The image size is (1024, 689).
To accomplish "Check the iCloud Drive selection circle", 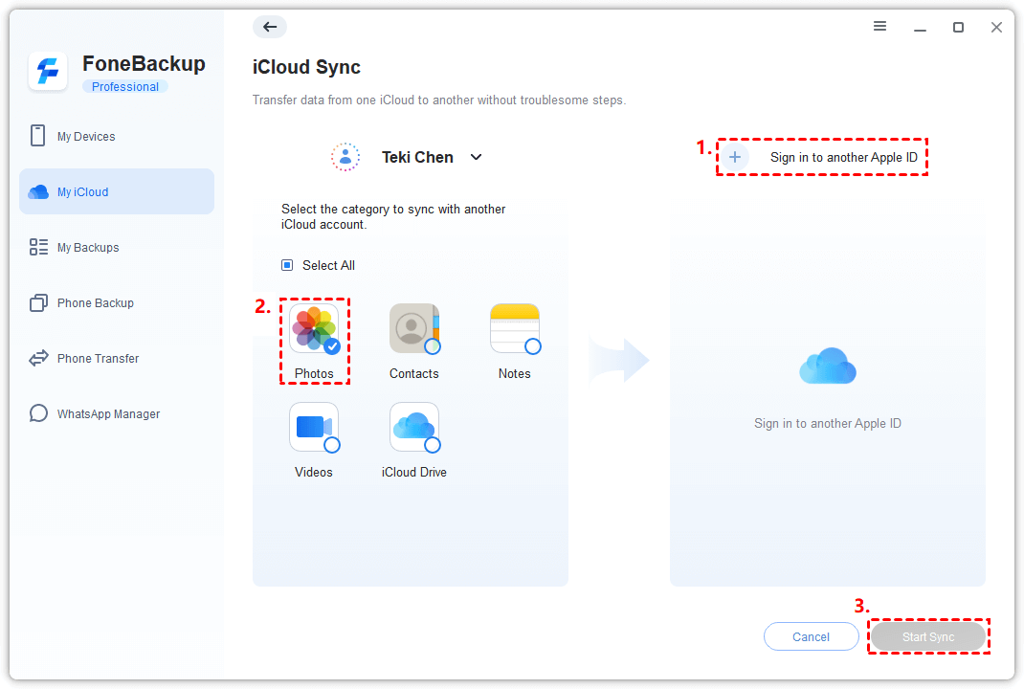I will (433, 445).
